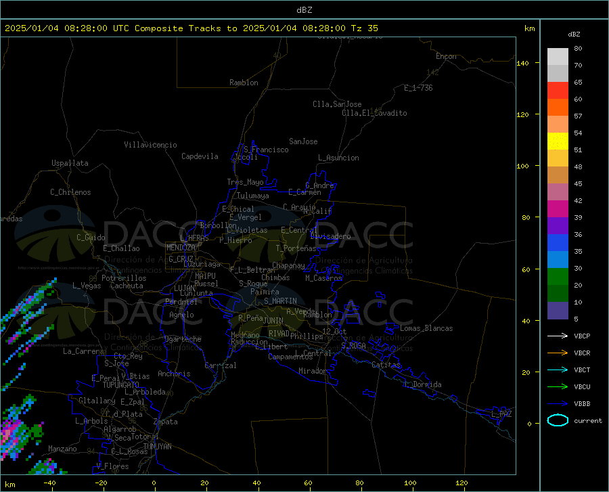Click the Zapata map label
The width and height of the screenshot is (609, 492).
tap(166, 422)
